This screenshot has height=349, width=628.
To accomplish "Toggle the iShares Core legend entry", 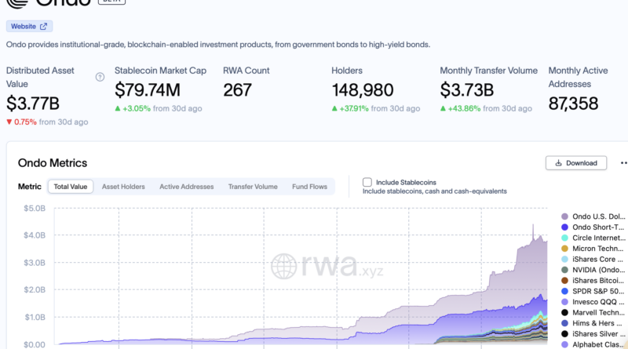I will click(x=594, y=260).
